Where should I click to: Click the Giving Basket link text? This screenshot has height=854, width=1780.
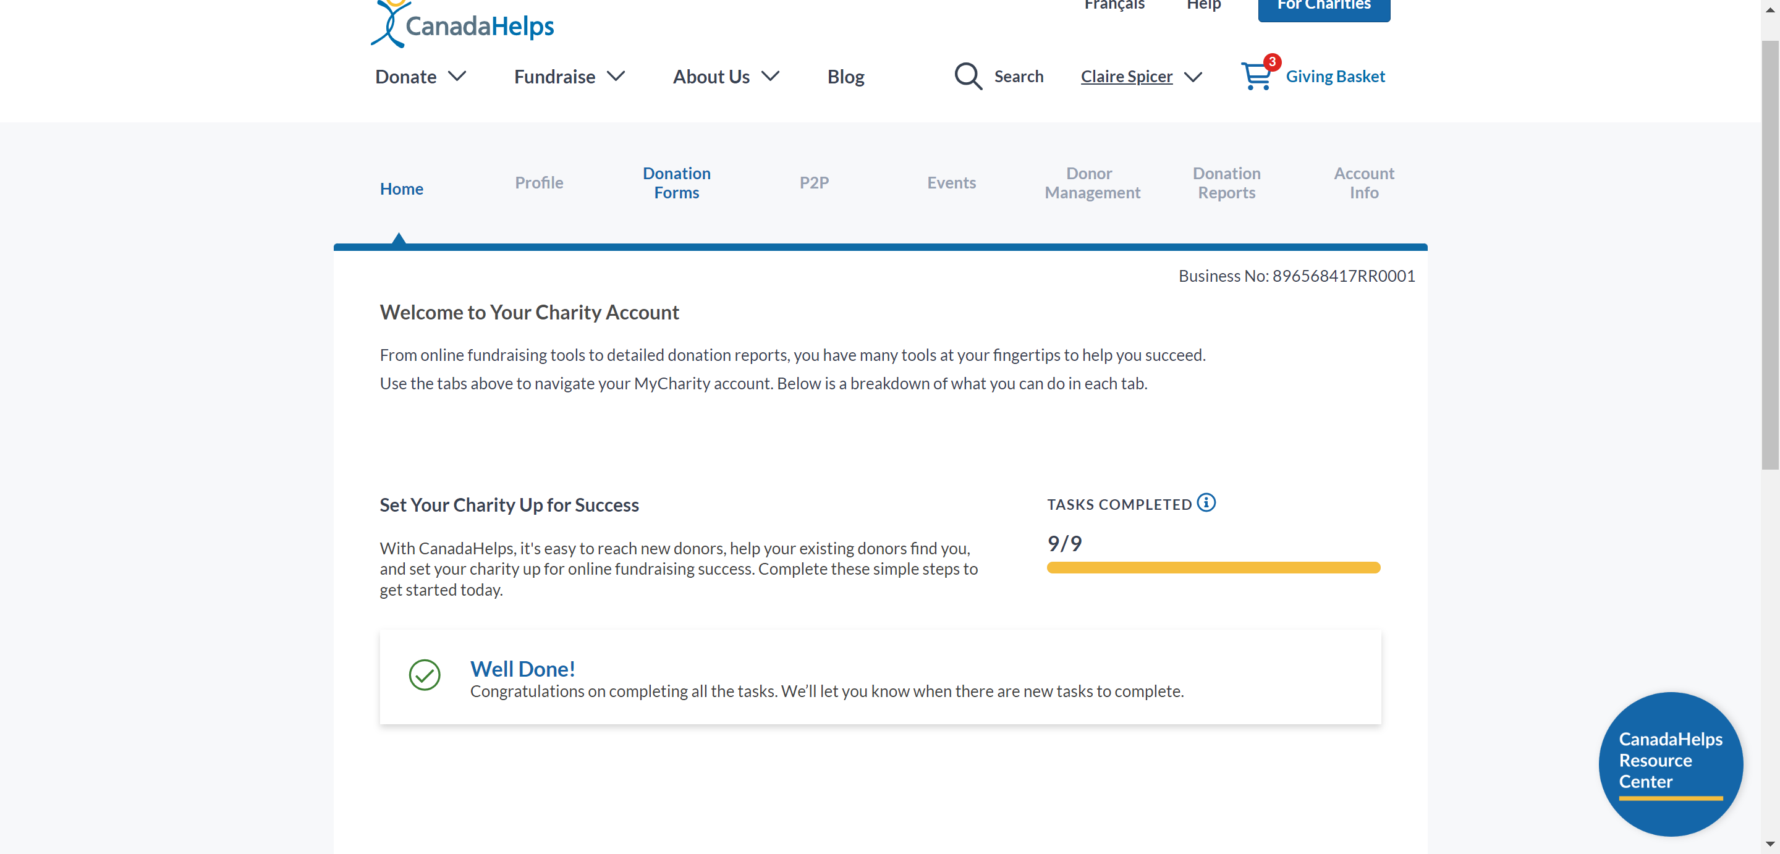click(x=1334, y=77)
